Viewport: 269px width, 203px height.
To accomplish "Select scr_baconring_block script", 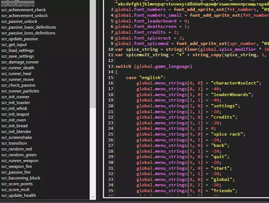I will tap(21, 178).
